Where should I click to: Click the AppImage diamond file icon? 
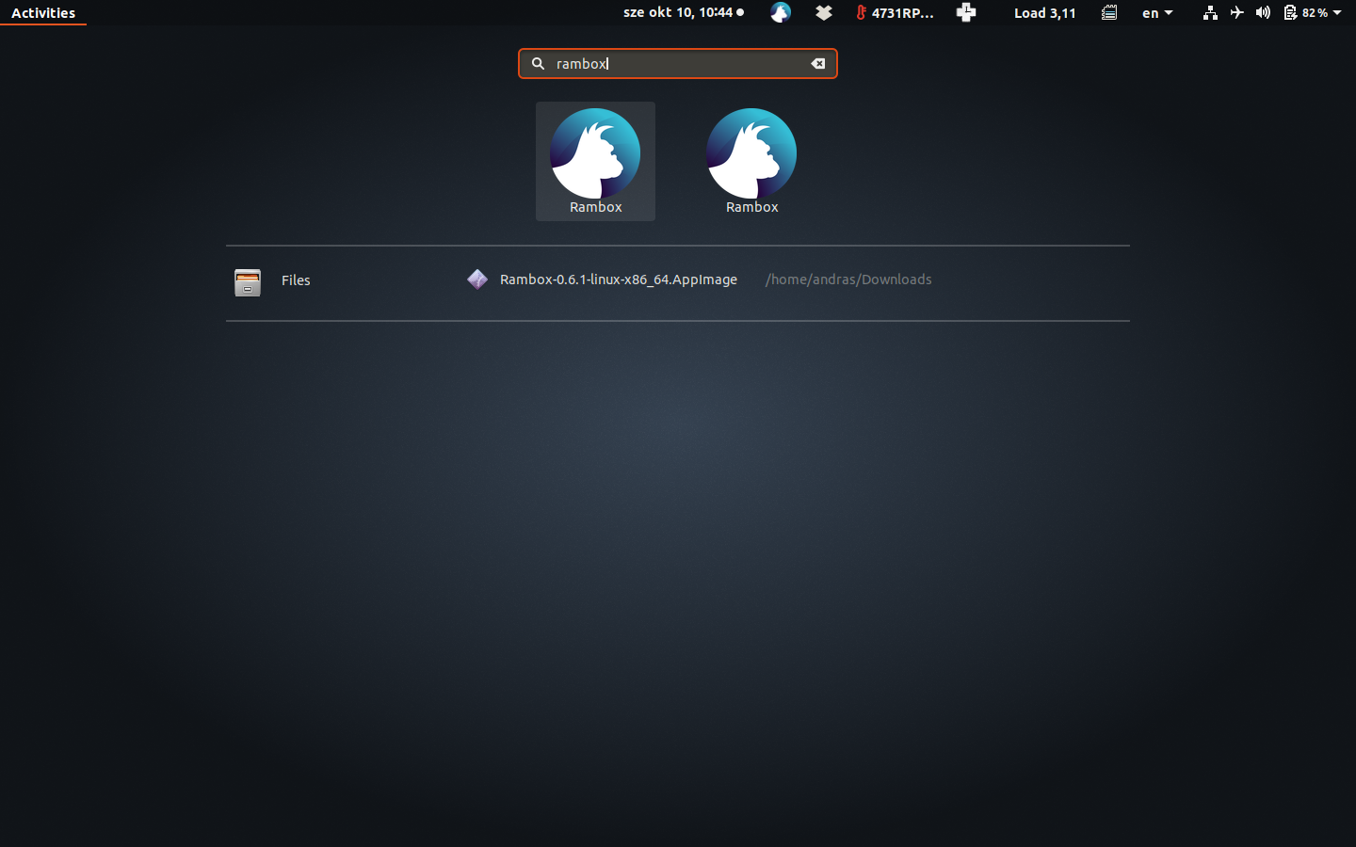pos(477,280)
